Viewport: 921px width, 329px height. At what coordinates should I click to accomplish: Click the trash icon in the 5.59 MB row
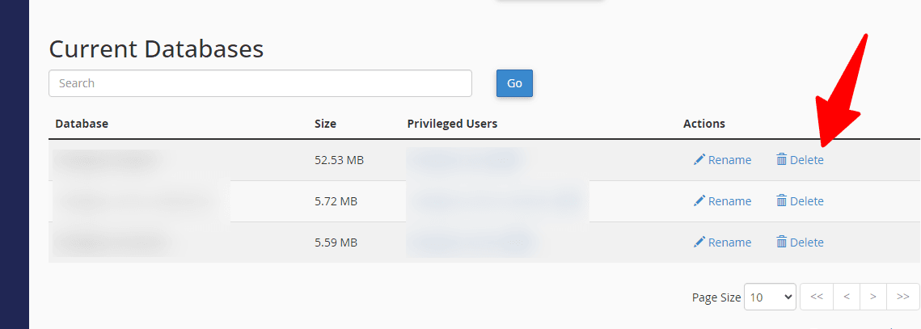pyautogui.click(x=782, y=242)
